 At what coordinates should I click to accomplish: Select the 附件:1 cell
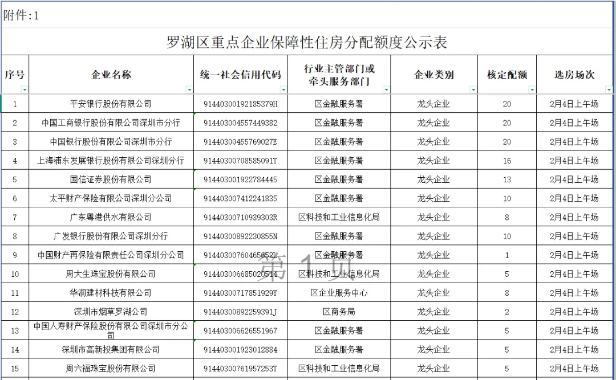tap(21, 16)
